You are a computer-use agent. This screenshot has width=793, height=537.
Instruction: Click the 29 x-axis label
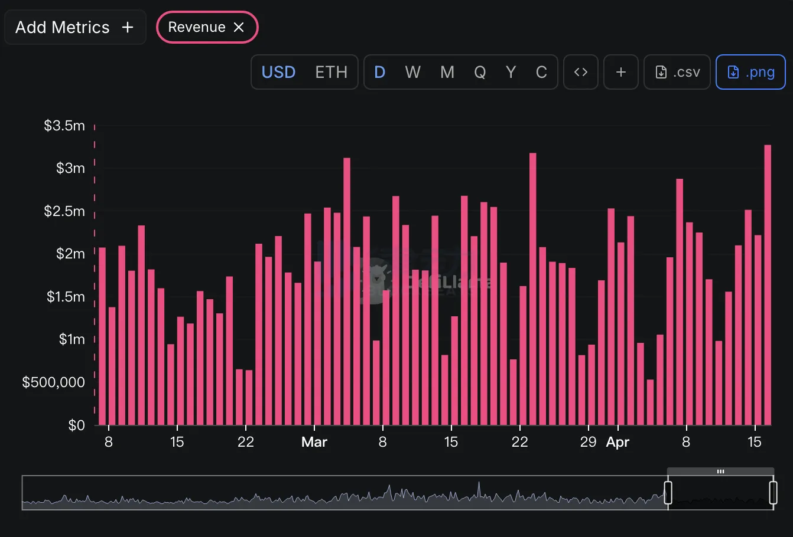pos(588,442)
